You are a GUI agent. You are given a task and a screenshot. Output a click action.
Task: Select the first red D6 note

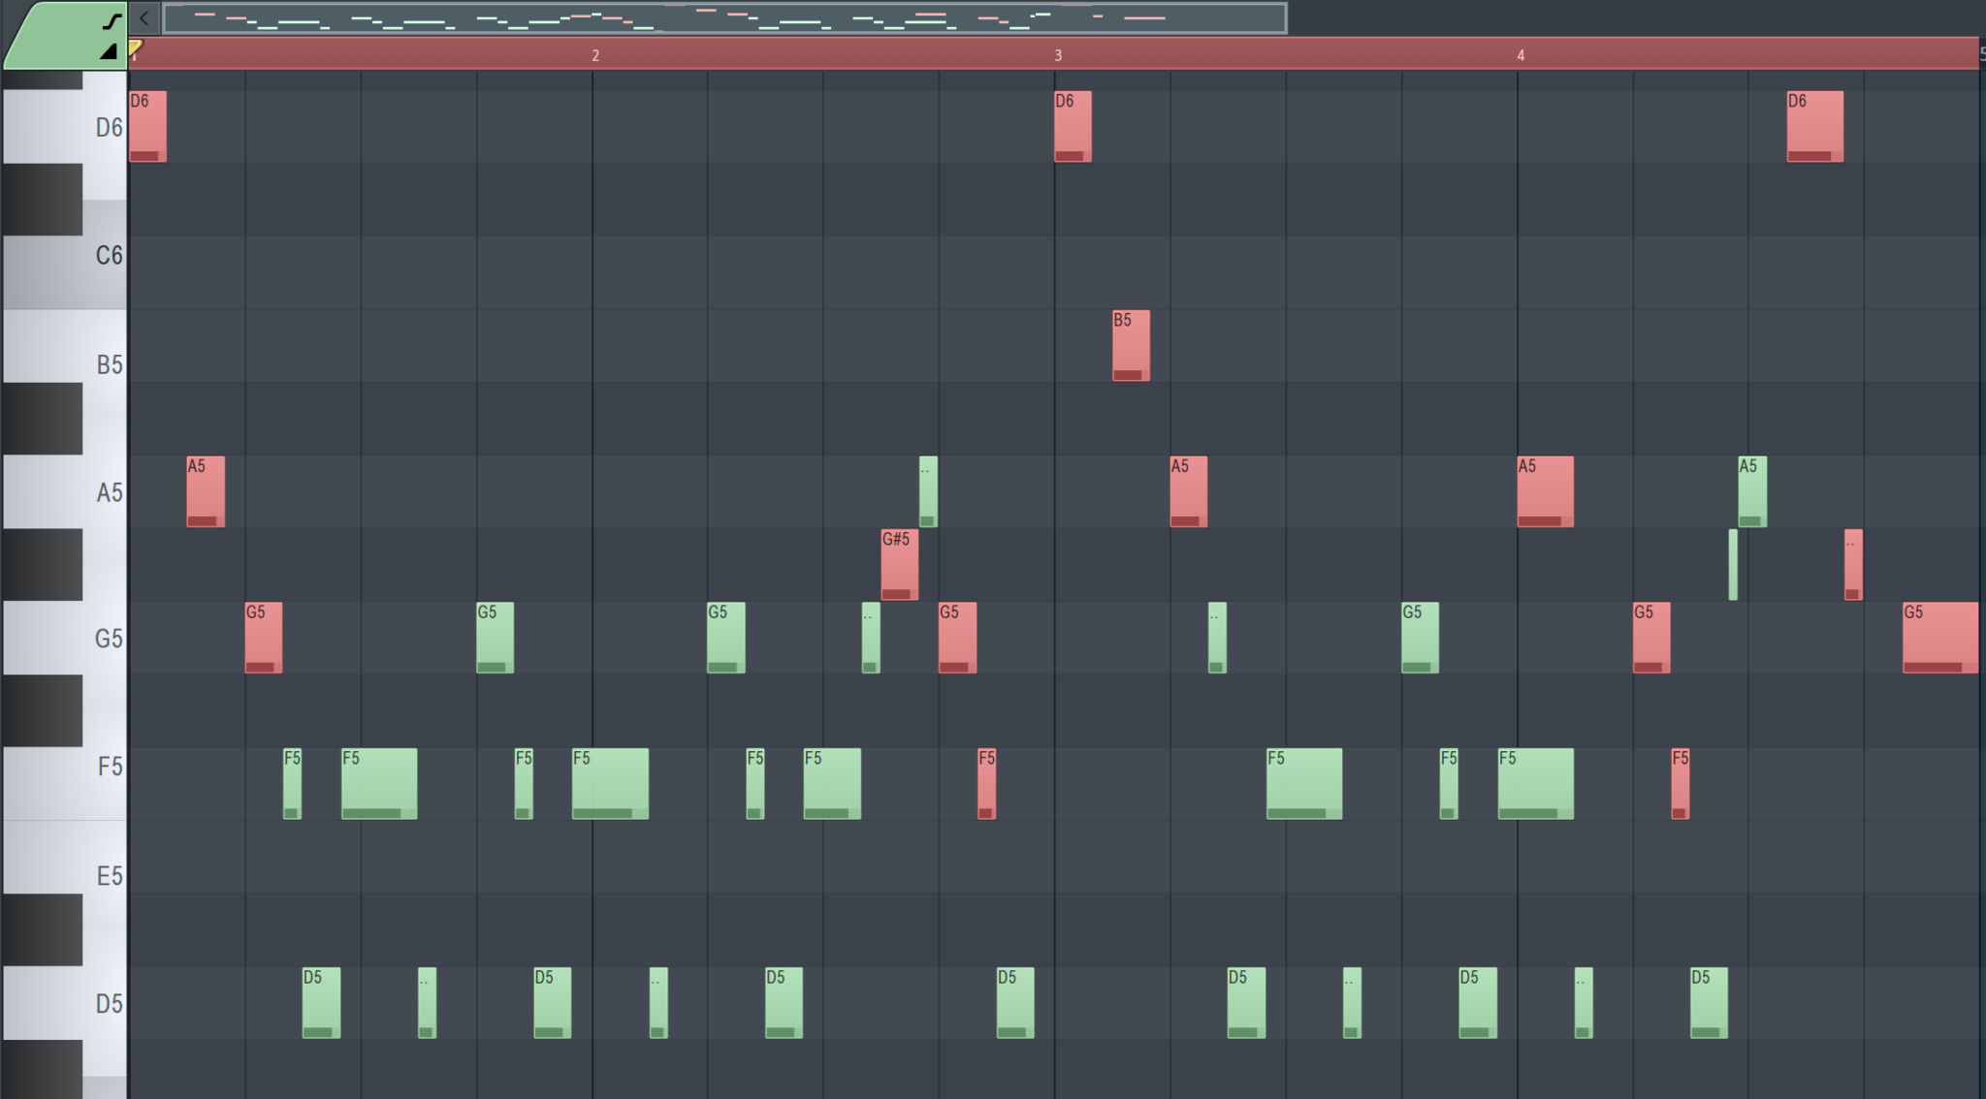click(x=147, y=124)
